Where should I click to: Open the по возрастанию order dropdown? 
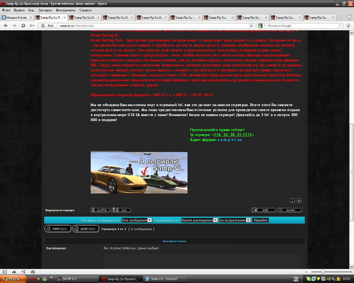[x=235, y=220]
